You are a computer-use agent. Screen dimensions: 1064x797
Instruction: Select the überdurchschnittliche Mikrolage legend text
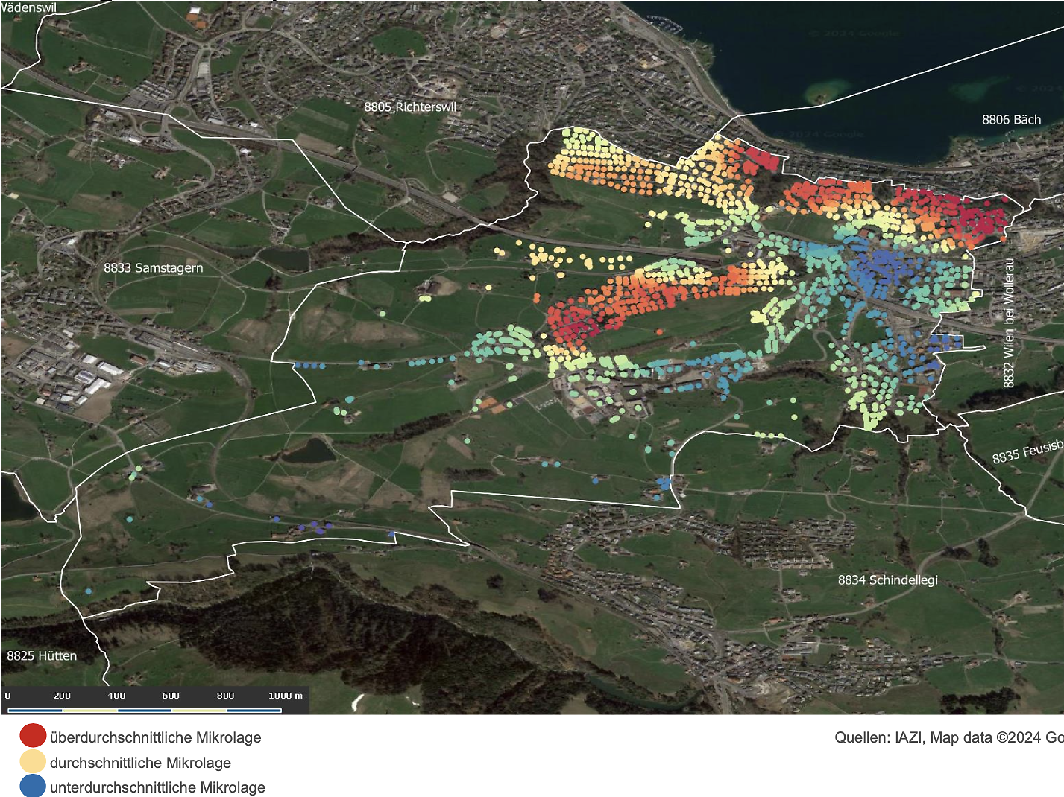pos(155,737)
